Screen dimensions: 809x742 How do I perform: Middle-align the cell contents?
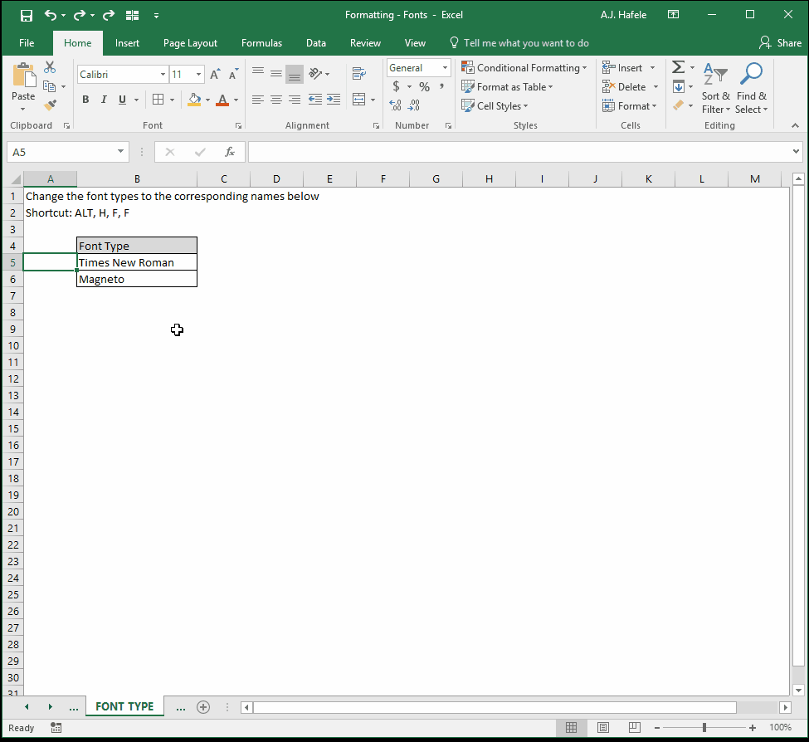[x=276, y=74]
